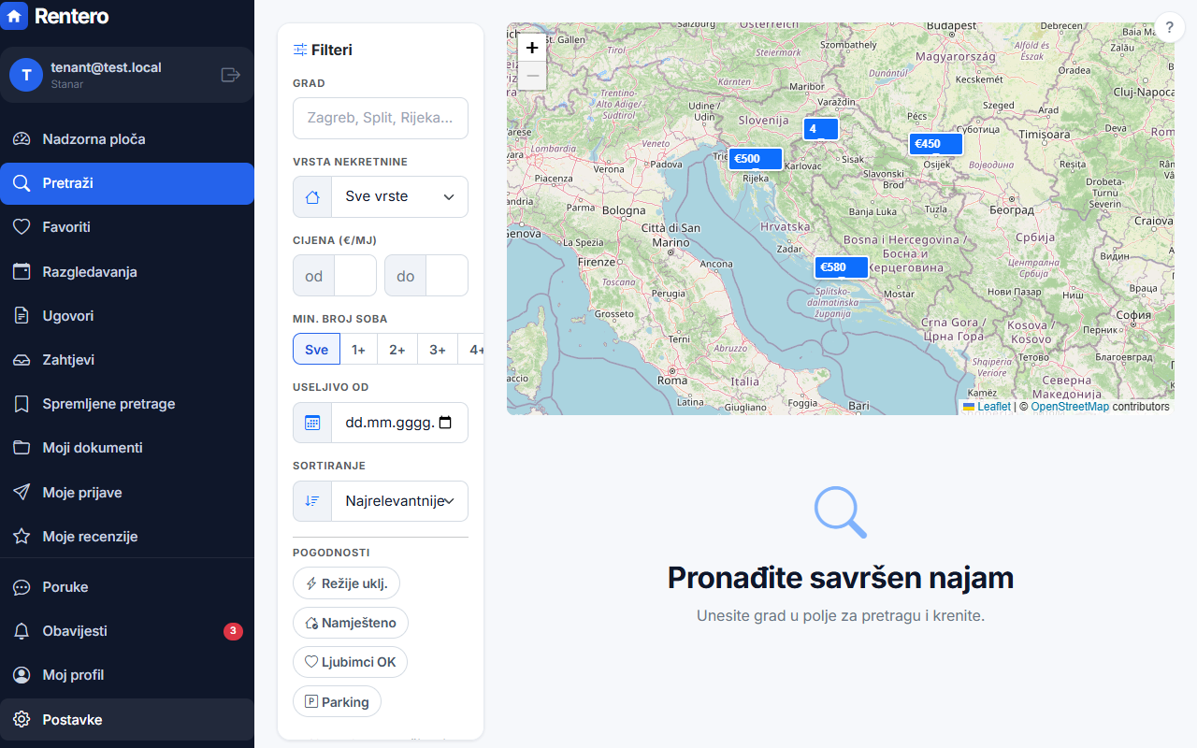Click the Moj profil person icon
This screenshot has height=748, width=1197.
pos(22,675)
